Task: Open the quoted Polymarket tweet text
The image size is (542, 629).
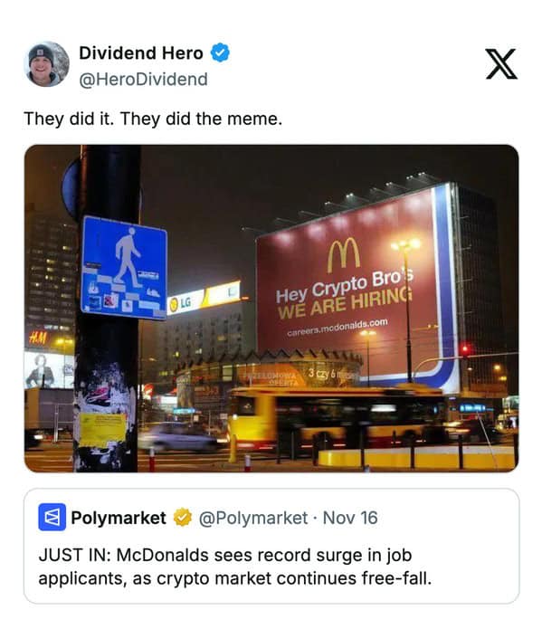Action: (x=235, y=567)
